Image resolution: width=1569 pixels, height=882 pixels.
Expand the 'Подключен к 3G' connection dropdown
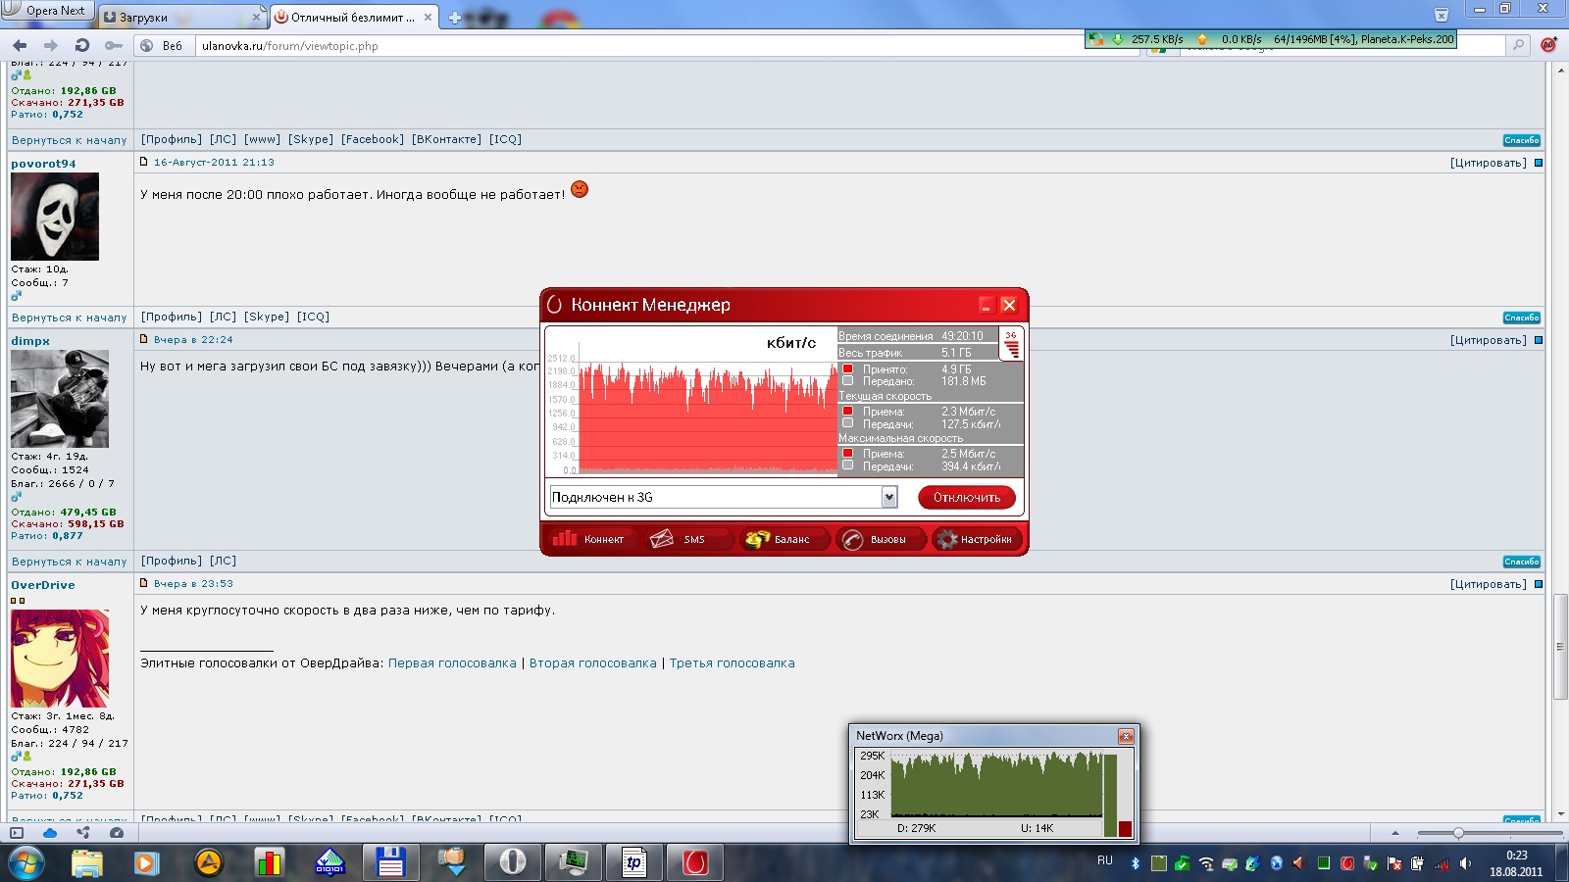tap(888, 497)
